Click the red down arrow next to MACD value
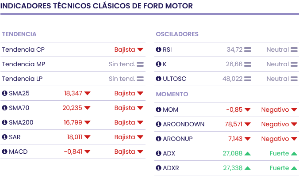The height and width of the screenshot is (178, 299). pos(87,151)
